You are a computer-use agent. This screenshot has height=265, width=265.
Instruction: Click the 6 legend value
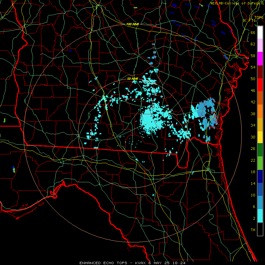[254, 207]
